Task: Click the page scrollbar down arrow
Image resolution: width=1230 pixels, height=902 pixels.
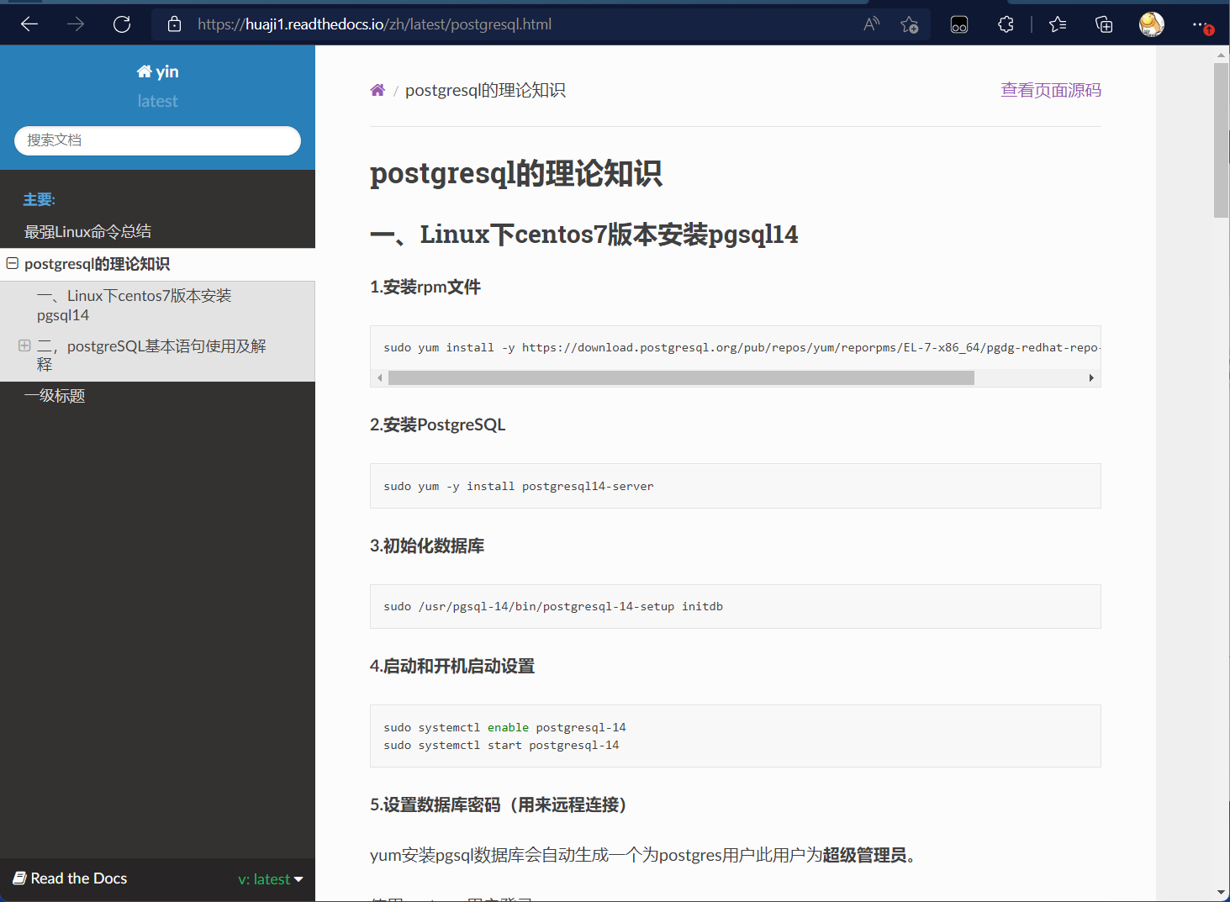Action: [1221, 892]
